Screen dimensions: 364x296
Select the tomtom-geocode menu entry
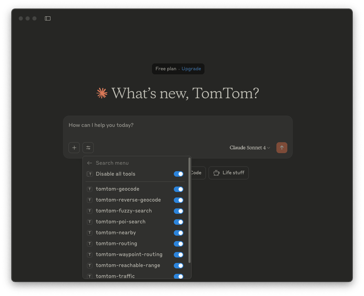point(135,189)
